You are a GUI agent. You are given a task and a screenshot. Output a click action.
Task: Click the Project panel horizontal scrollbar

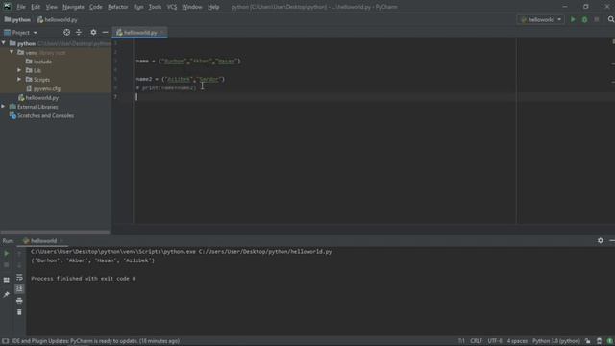point(56,233)
